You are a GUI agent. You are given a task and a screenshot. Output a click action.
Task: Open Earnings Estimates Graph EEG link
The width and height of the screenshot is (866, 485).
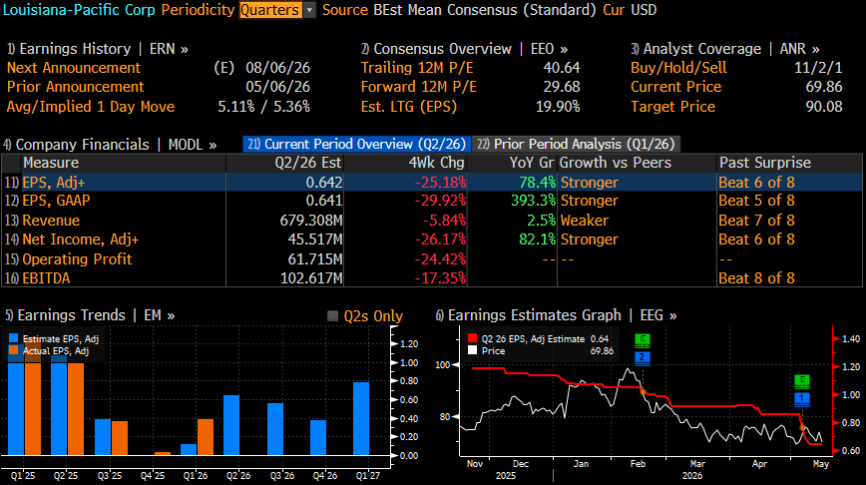coord(556,315)
